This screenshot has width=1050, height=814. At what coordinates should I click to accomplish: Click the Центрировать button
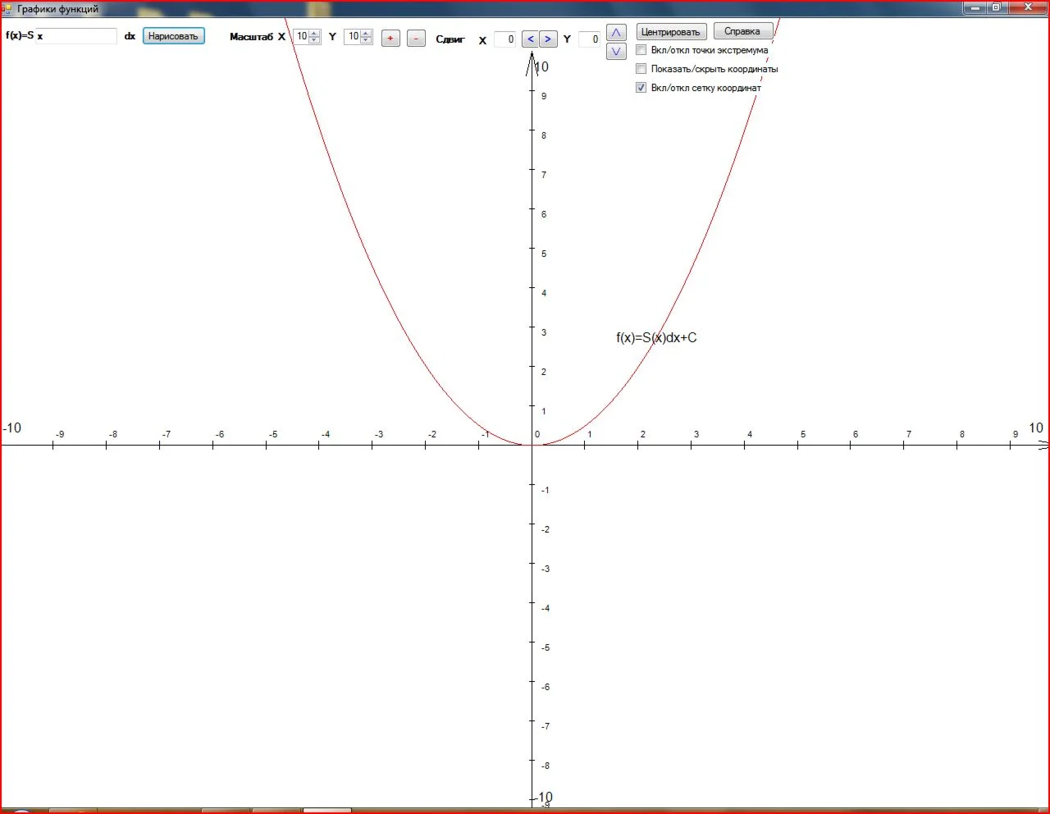click(x=671, y=32)
